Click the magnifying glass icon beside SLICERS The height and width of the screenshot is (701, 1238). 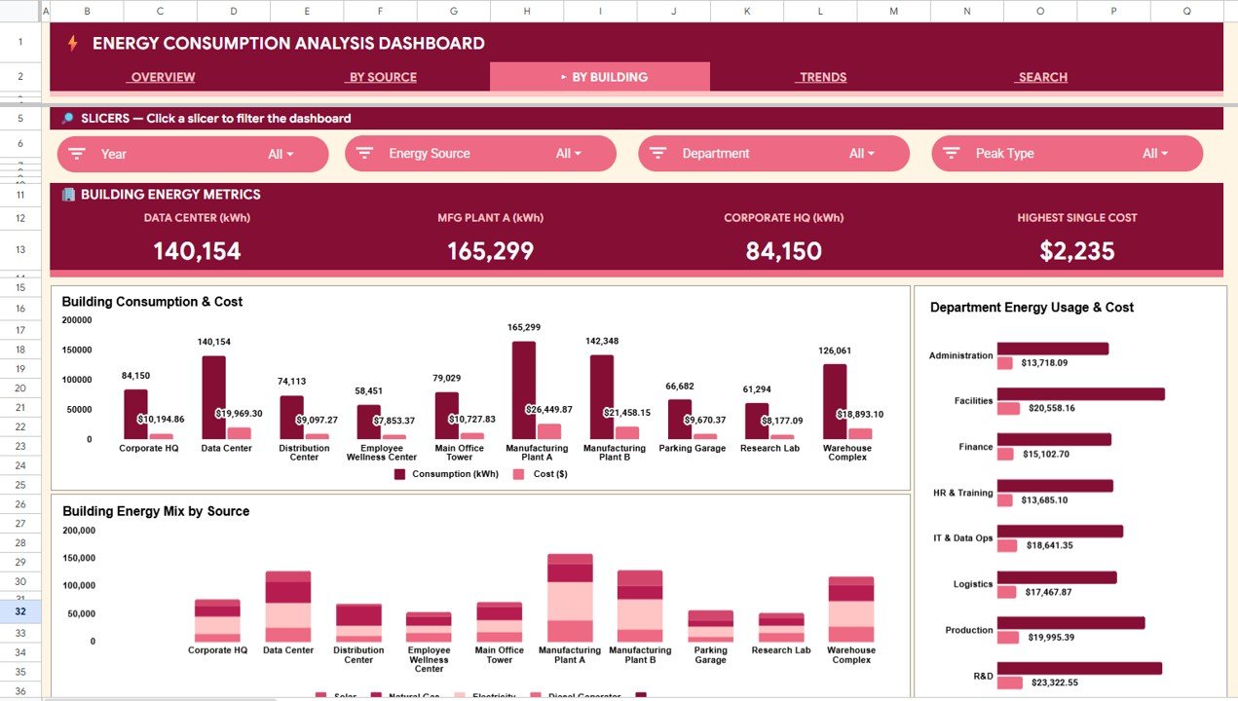point(66,117)
